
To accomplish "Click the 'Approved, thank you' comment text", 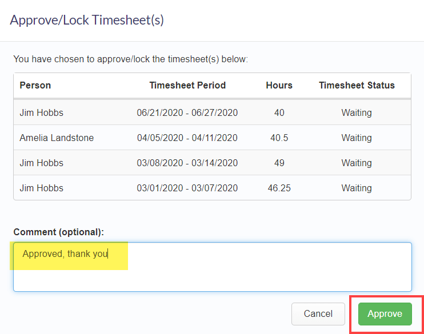I will click(65, 253).
